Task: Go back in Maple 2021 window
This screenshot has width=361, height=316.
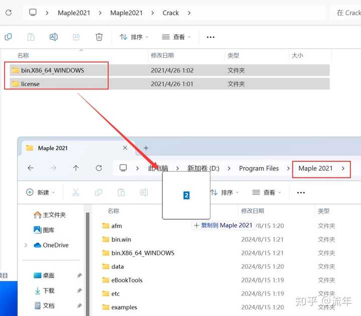Action: [x=31, y=168]
